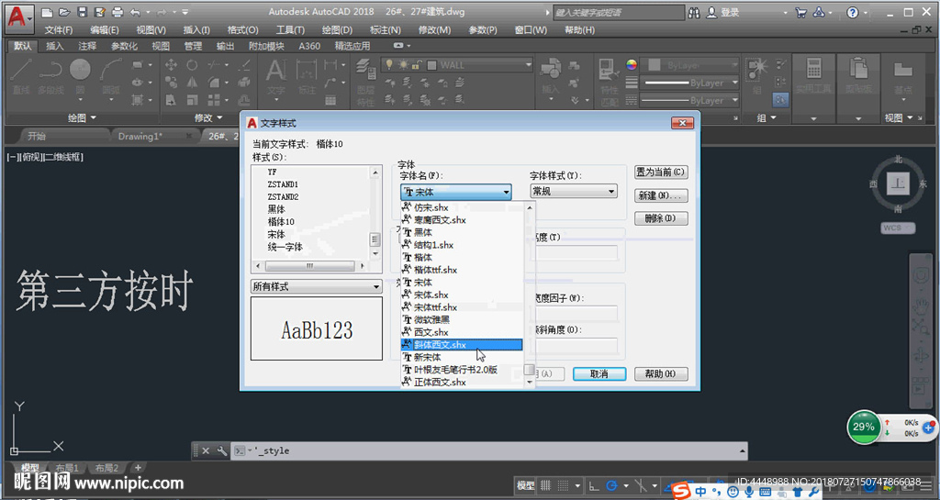The image size is (940, 500).
Task: Open the 格式(O) menu
Action: (x=242, y=29)
